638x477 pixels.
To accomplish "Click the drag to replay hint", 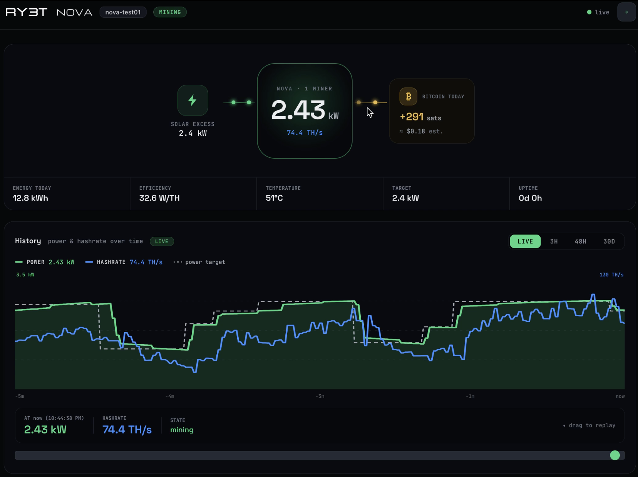I will click(589, 425).
